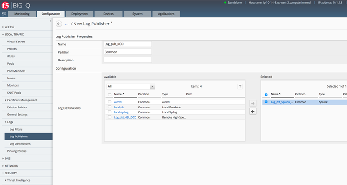Click the back arrow beside New Log Publisher
Screen dimensions: 347x185
coord(59,24)
